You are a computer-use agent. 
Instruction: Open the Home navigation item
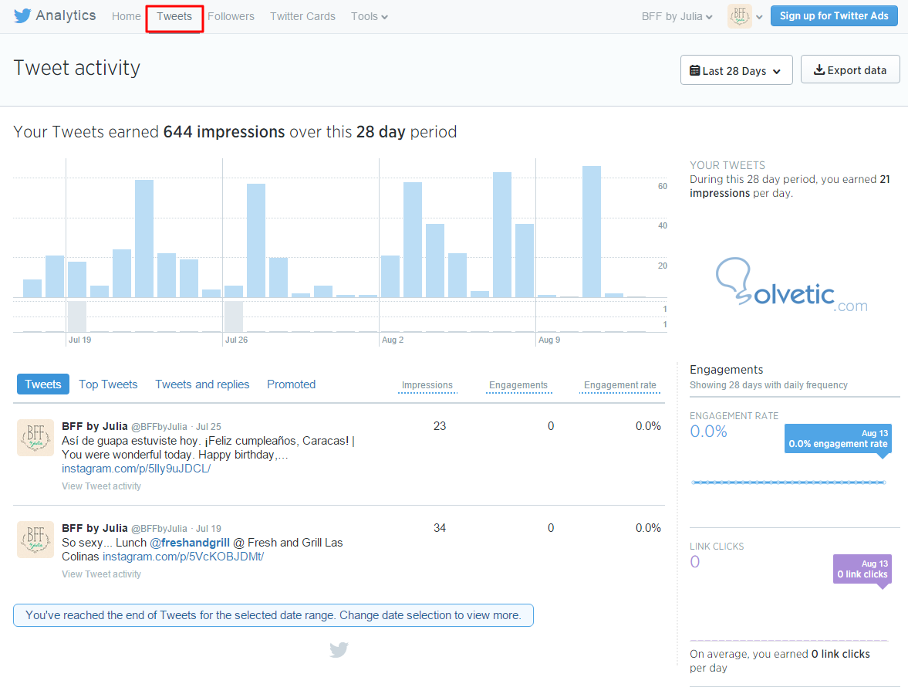pos(127,16)
